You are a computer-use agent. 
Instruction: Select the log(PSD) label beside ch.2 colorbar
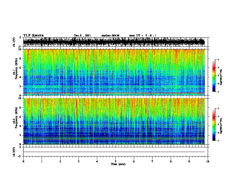click(x=221, y=126)
